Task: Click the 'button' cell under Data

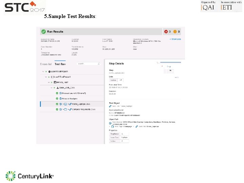Action: pos(113,80)
